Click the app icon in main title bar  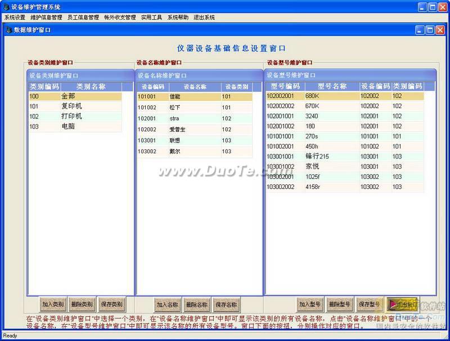click(x=6, y=7)
